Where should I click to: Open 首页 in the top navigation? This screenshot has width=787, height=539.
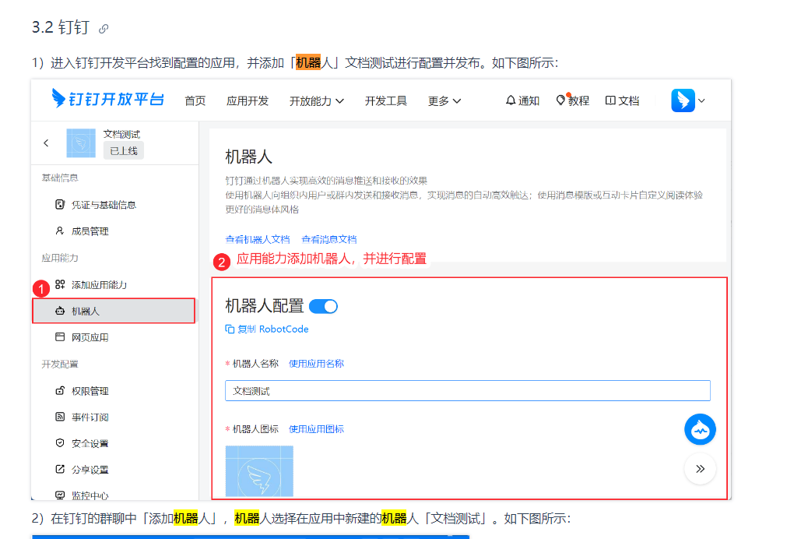[x=195, y=101]
